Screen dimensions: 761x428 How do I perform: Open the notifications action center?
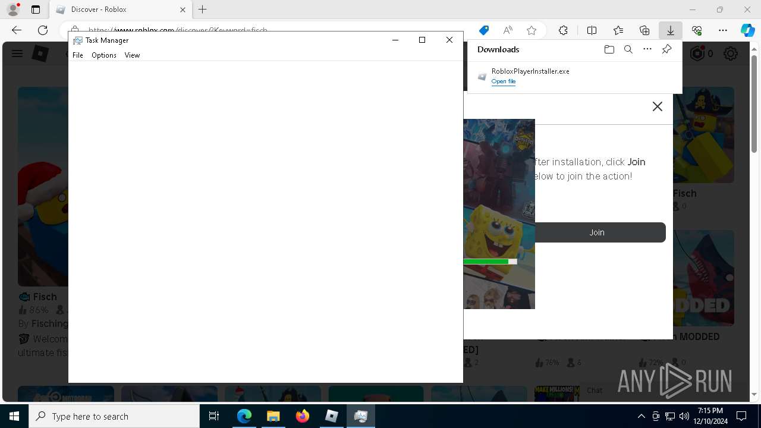tap(741, 416)
